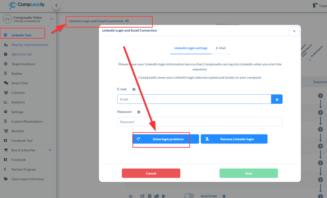Open Target Audience from the sidebar
Viewport: 327px width, 198px height.
pyautogui.click(x=23, y=64)
